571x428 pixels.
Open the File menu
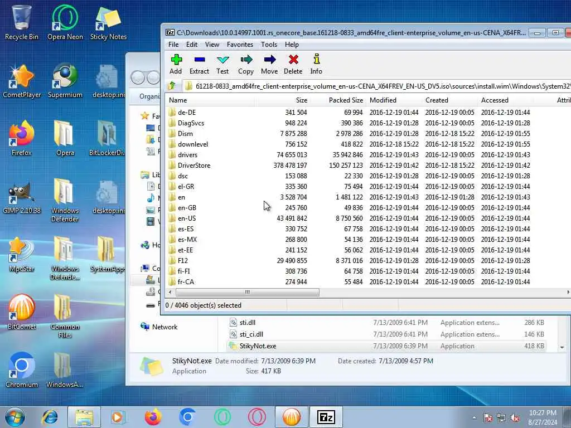click(x=173, y=45)
